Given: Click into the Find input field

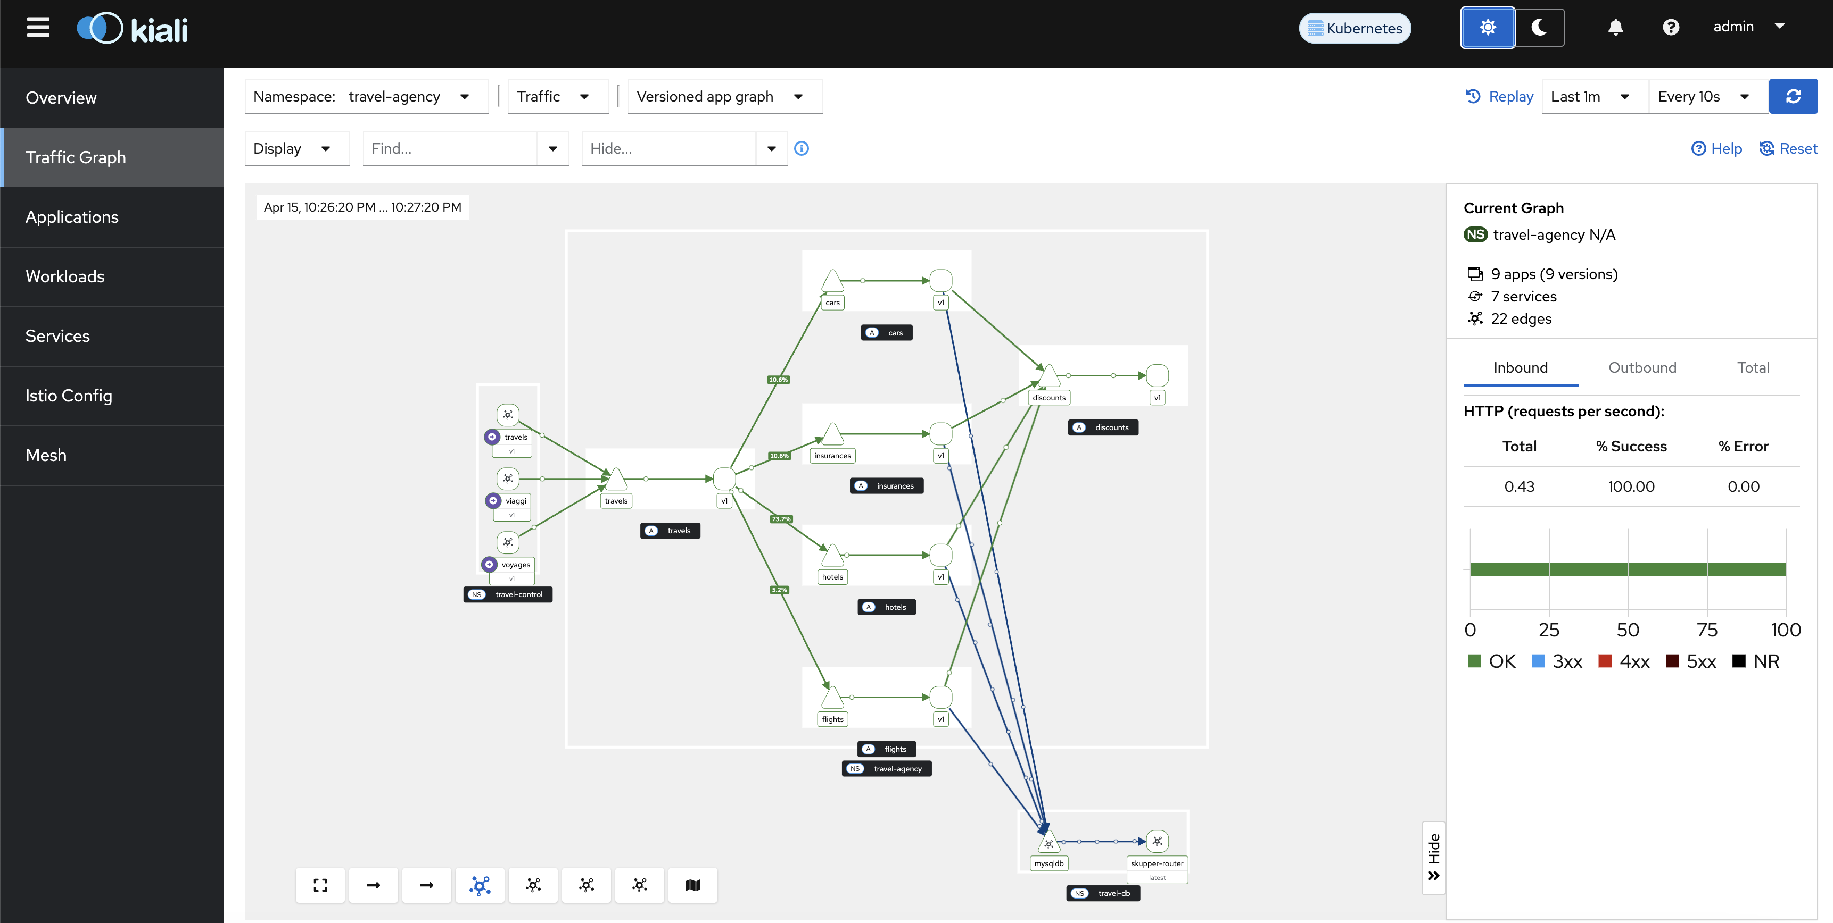Looking at the screenshot, I should coord(450,149).
